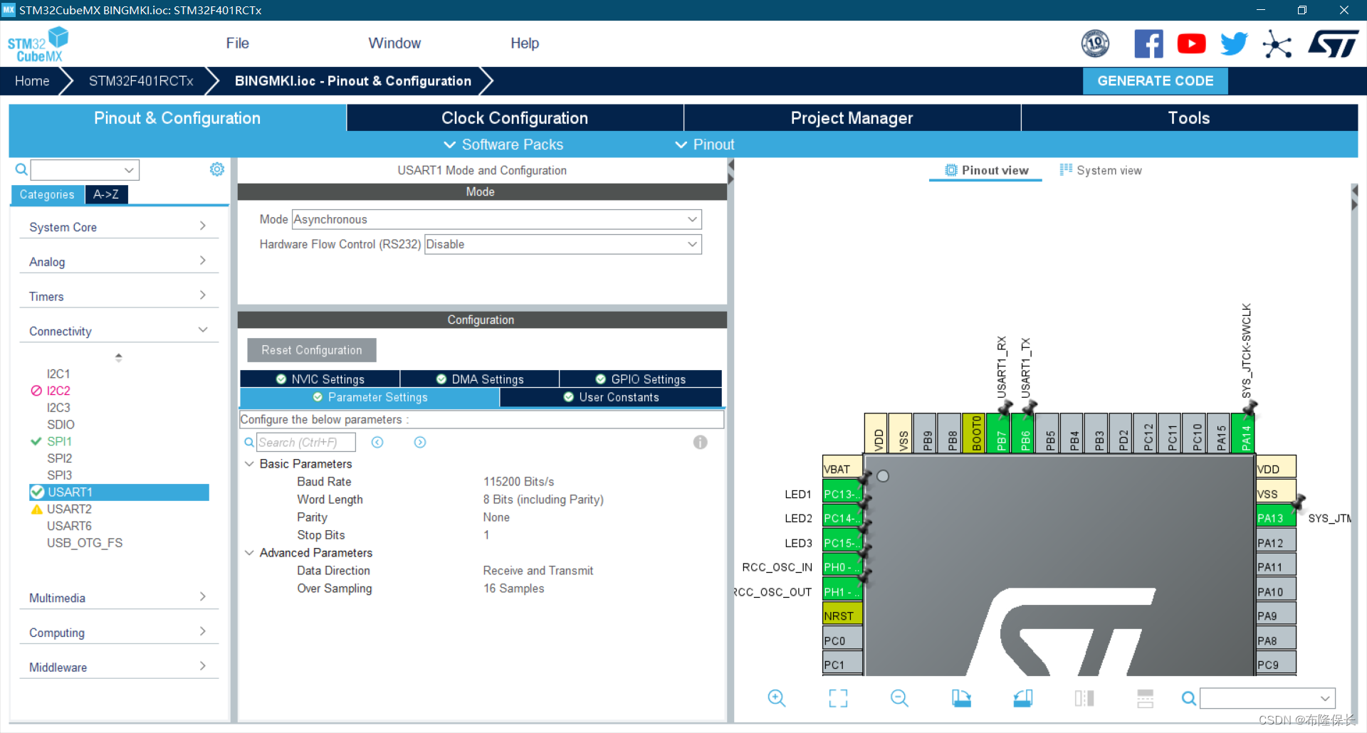Switch to Project Manager tab

tap(852, 118)
